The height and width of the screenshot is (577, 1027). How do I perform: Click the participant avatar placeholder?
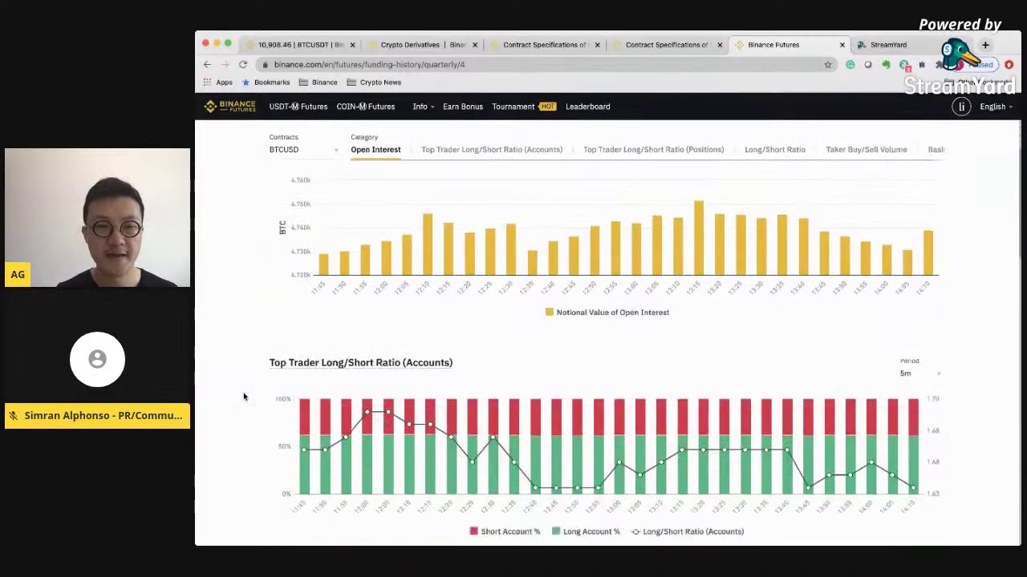coord(97,359)
